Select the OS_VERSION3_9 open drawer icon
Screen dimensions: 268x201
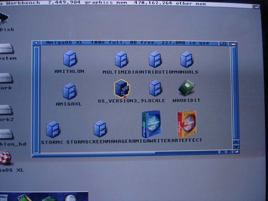(x=122, y=88)
